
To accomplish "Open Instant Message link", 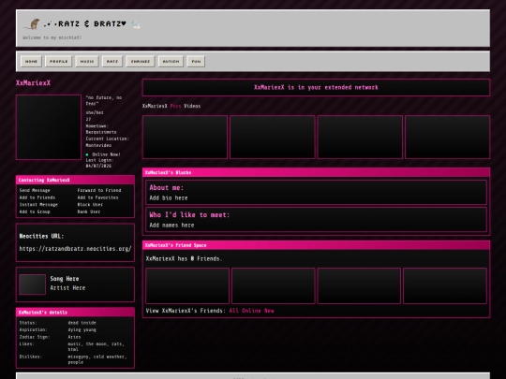I will pos(38,204).
